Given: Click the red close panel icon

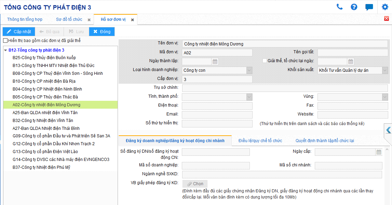Looking at the screenshot, I should pyautogui.click(x=387, y=18).
